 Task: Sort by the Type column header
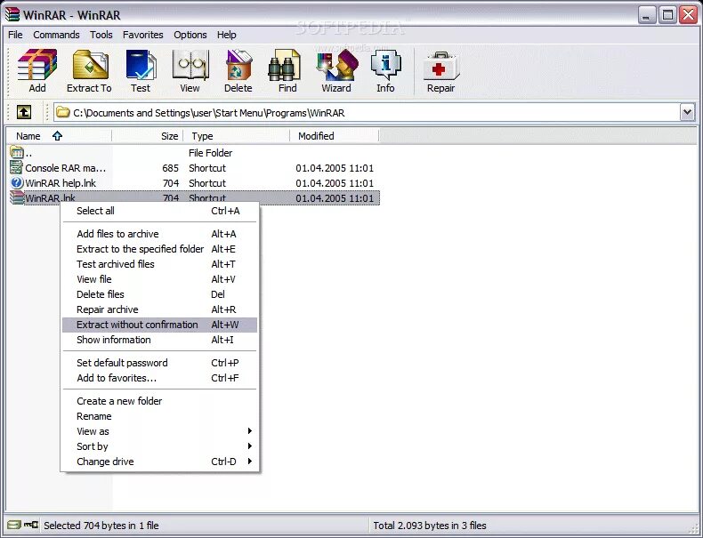[237, 136]
